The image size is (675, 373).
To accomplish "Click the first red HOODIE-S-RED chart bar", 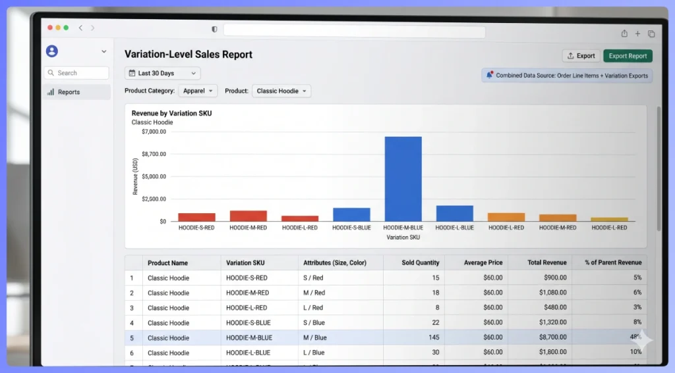I will click(196, 217).
